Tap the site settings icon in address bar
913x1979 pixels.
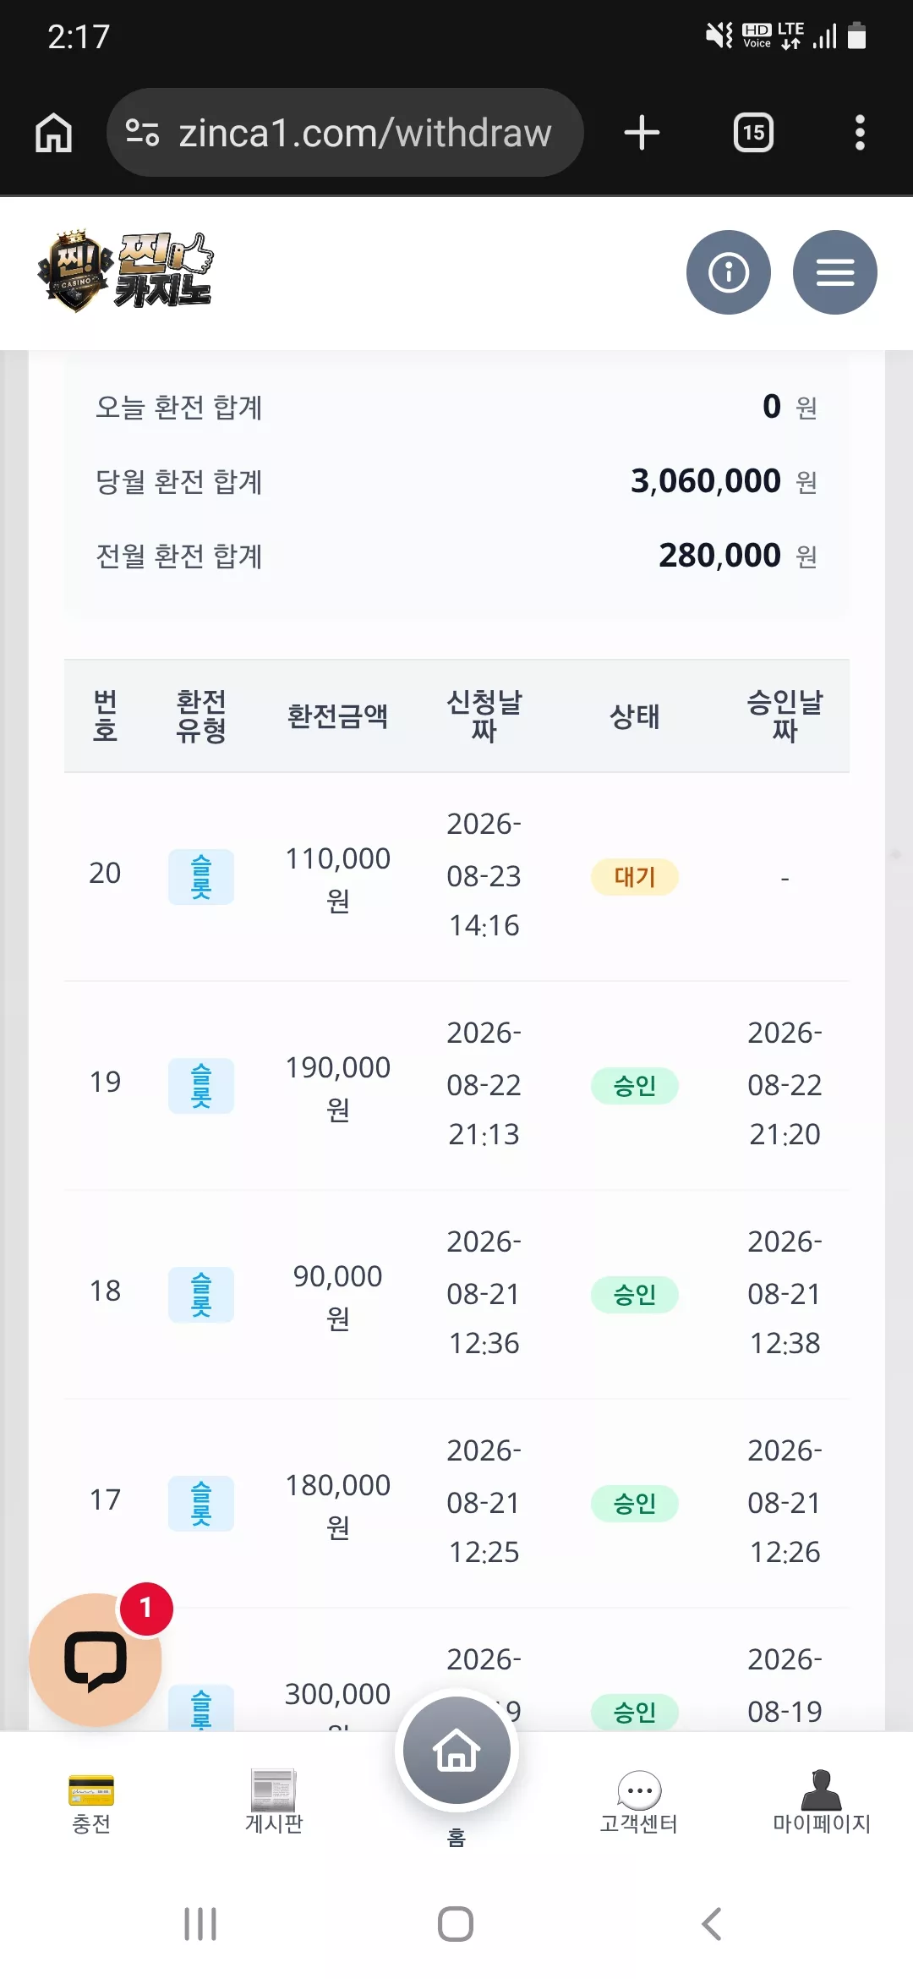[x=142, y=133]
